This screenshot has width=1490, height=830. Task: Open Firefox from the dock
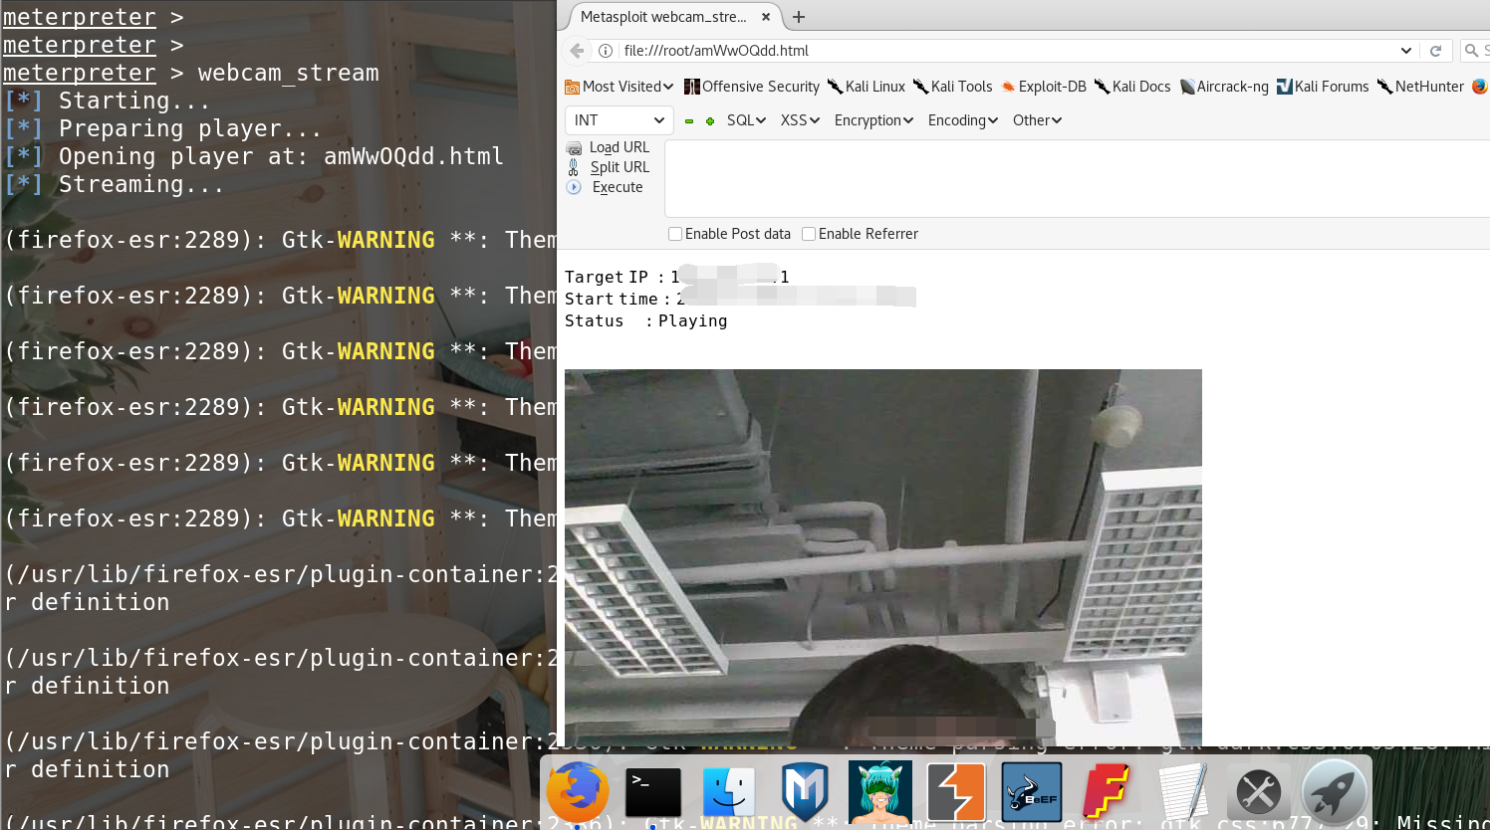point(578,792)
